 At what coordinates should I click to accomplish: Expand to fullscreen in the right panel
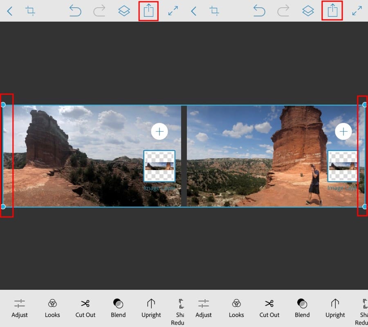(357, 11)
